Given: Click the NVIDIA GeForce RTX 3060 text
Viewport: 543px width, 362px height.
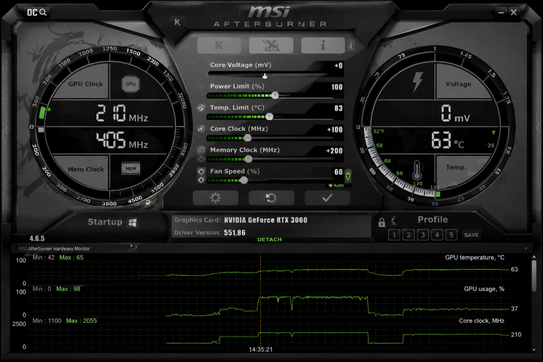Looking at the screenshot, I should pyautogui.click(x=266, y=220).
